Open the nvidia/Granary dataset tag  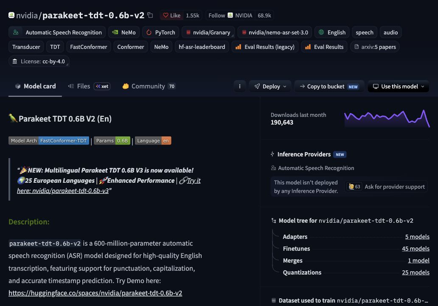(x=208, y=32)
